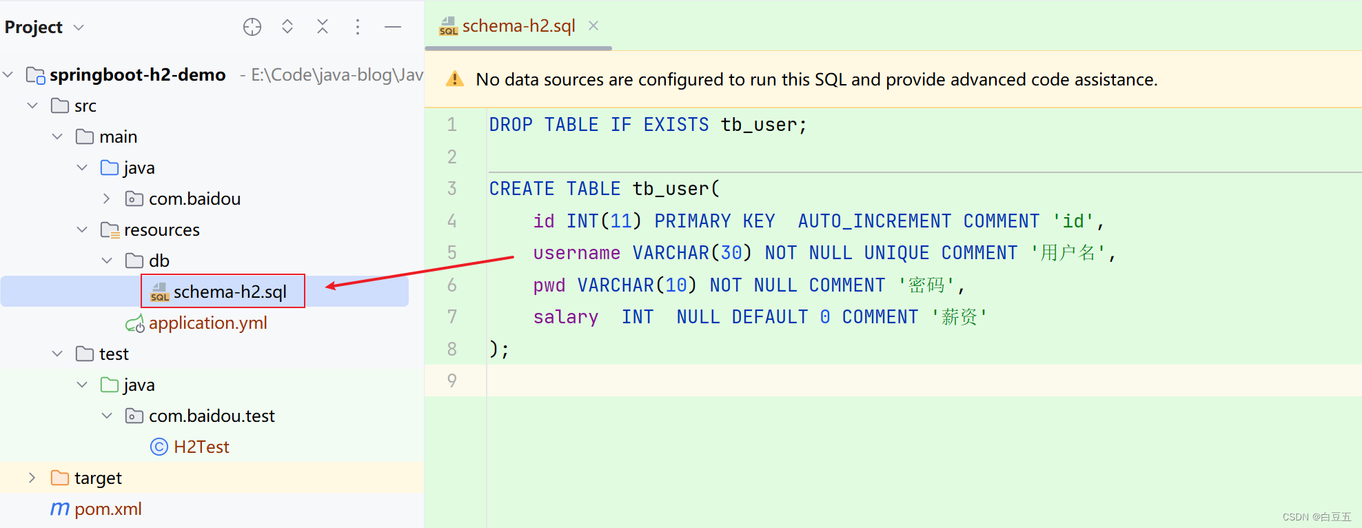Click the db folder icon
The image size is (1362, 528).
134,261
